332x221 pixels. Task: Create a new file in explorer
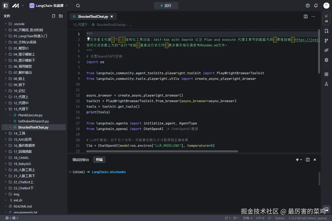(x=54, y=16)
